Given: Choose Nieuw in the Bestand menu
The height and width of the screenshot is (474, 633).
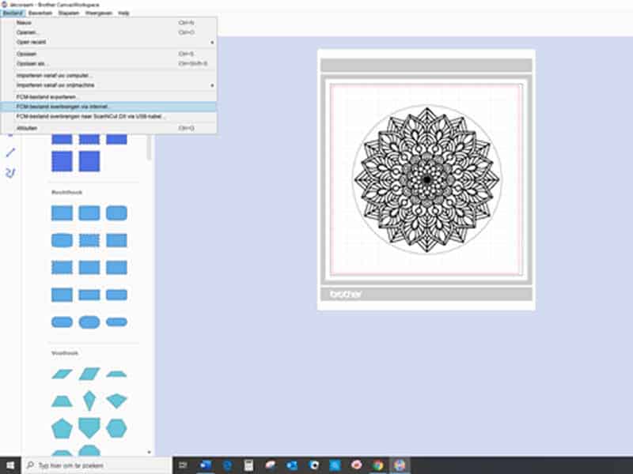Looking at the screenshot, I should click(108, 23).
